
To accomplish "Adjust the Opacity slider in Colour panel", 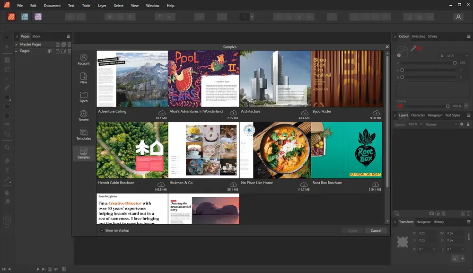I will [x=427, y=106].
